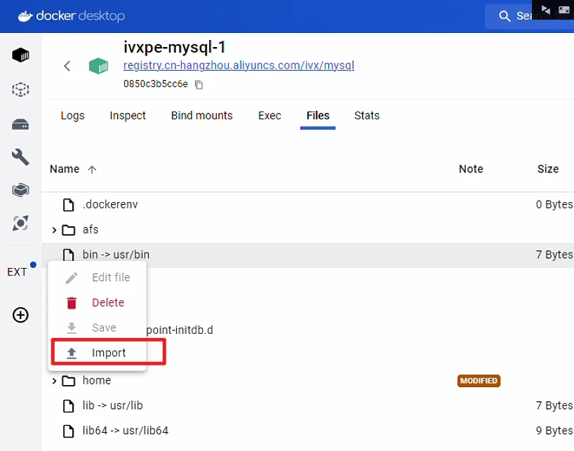Screen dimensions: 574x451
Task: Open the Dev Environments wrench icon
Action: 20,157
